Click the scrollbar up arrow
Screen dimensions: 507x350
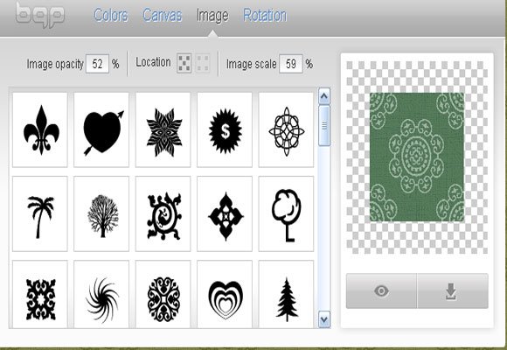[x=324, y=96]
